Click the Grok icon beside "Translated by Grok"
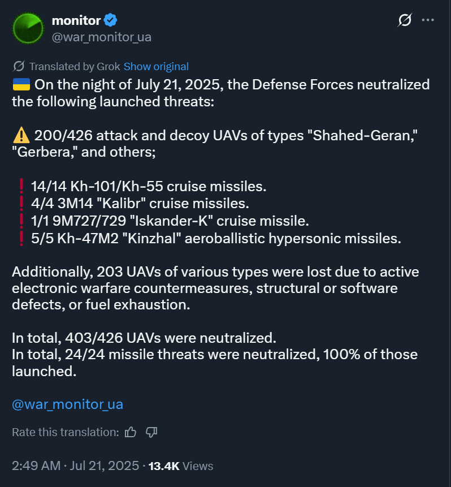 (x=19, y=66)
